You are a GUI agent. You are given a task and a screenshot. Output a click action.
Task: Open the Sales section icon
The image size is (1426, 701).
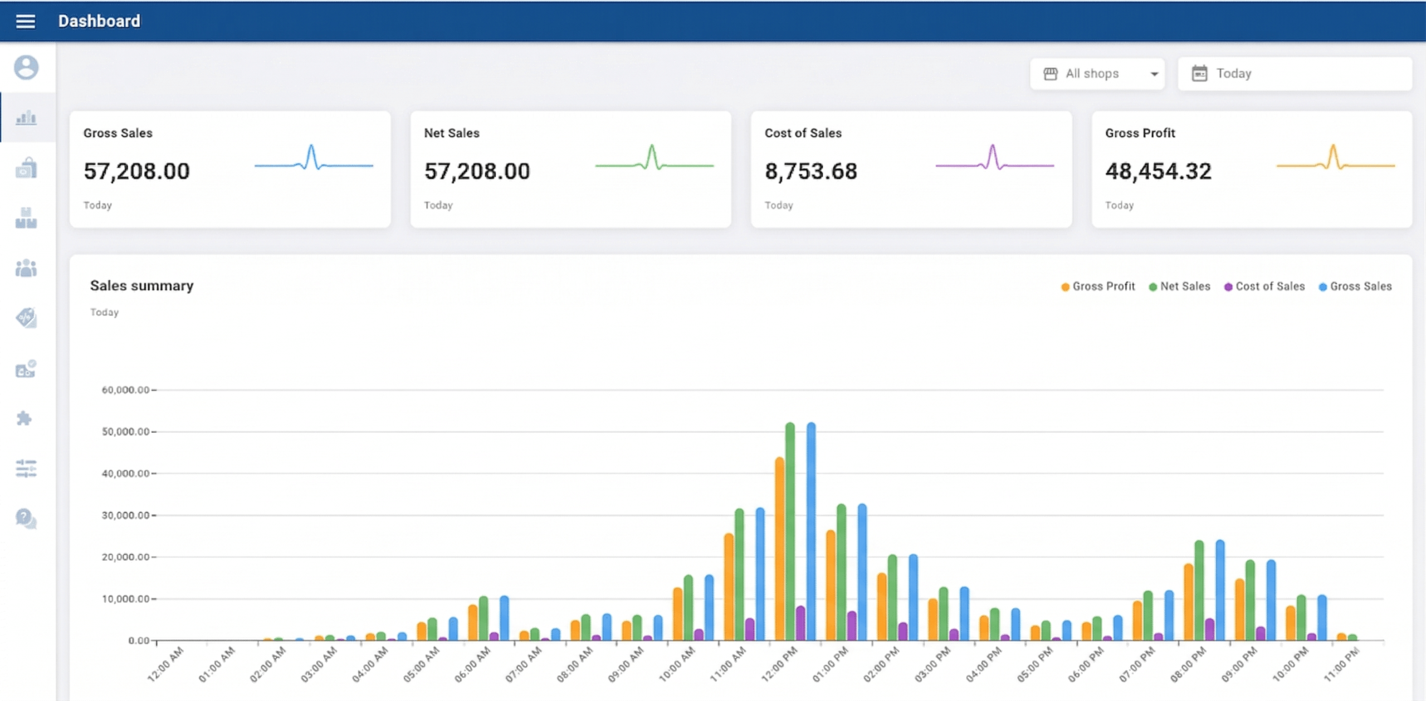[25, 169]
